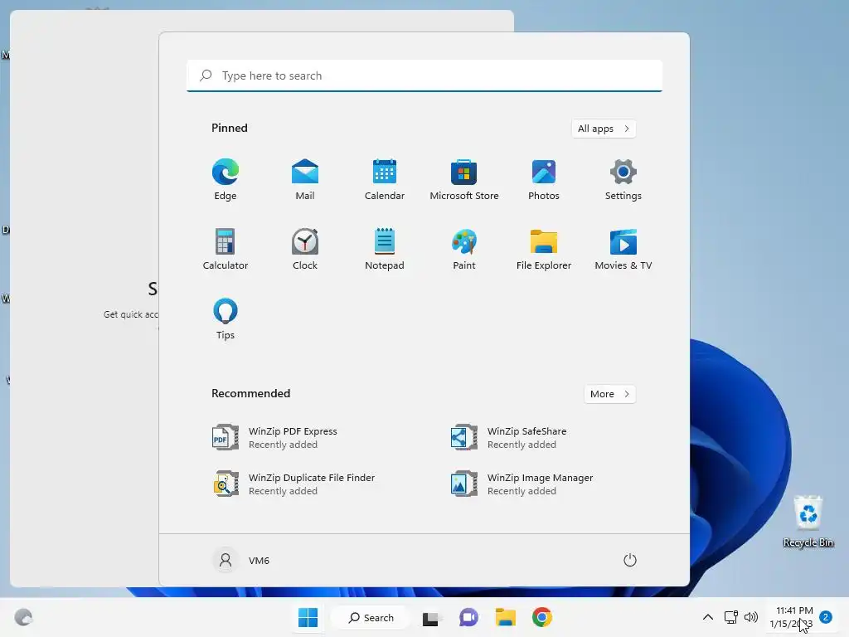
Task: Open Task View on the taskbar
Action: (x=431, y=617)
